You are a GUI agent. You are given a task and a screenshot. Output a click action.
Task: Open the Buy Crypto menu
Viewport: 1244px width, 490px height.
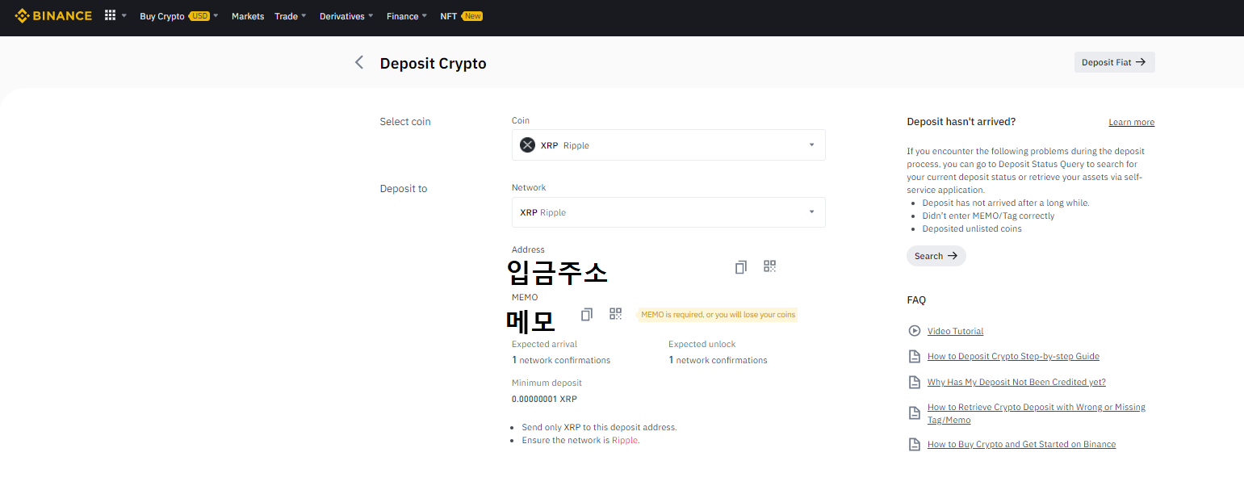point(162,16)
